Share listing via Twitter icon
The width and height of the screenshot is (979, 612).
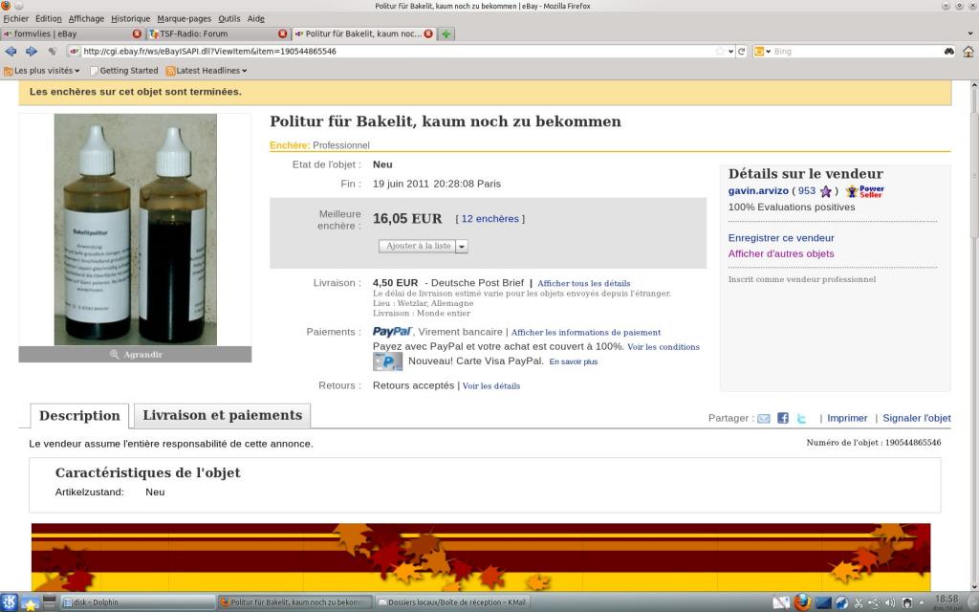pos(802,419)
